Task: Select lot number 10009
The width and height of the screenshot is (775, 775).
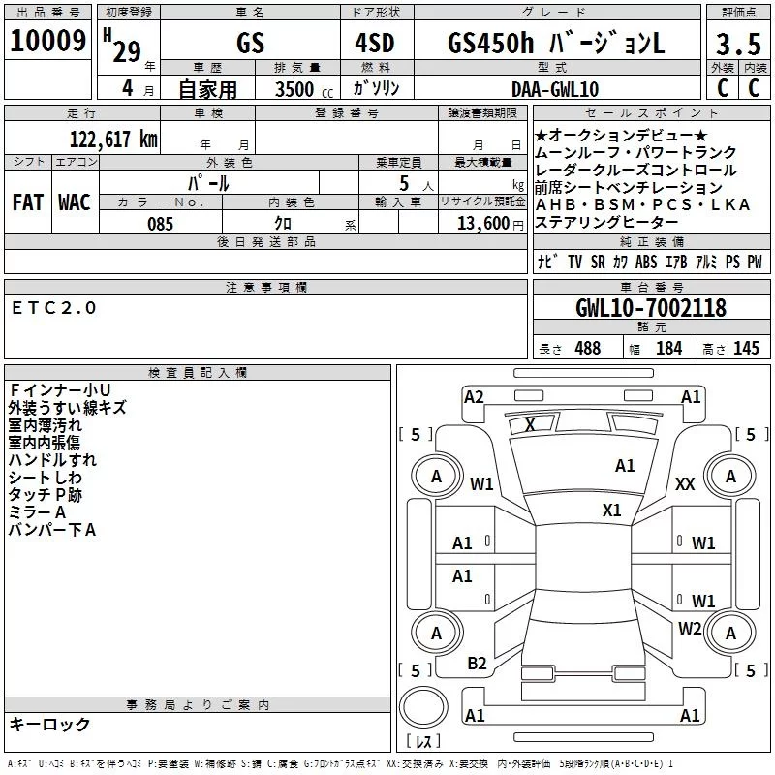Action: click(x=47, y=41)
